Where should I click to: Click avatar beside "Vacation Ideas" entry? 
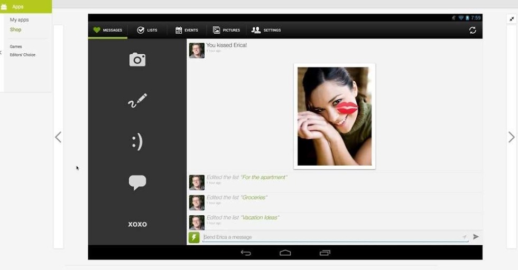tap(197, 223)
